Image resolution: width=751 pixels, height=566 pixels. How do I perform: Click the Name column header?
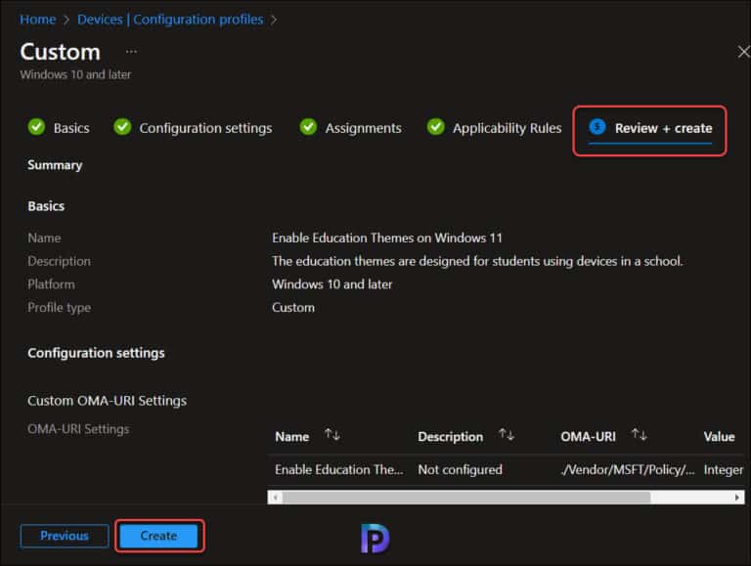click(x=292, y=437)
